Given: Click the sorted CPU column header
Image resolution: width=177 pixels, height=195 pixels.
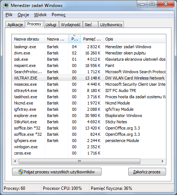Looking at the screenshot, I should tap(74, 39).
